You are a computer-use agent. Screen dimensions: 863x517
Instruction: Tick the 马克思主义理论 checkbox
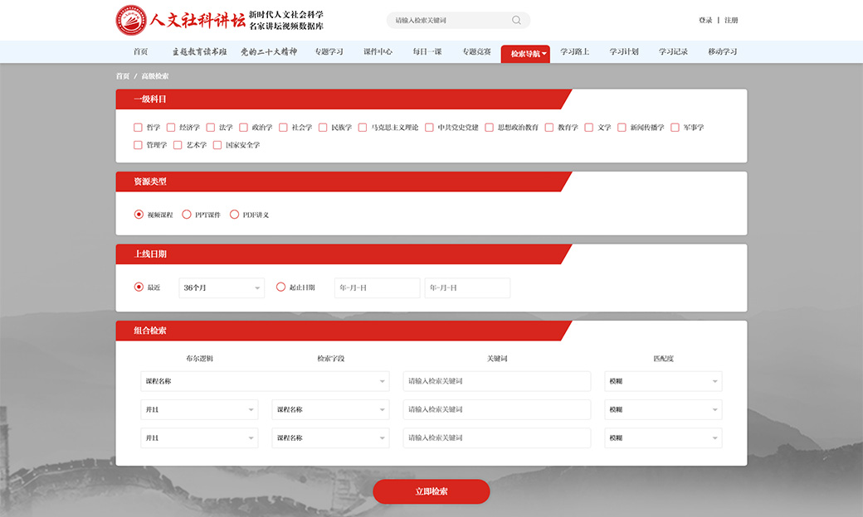click(363, 128)
